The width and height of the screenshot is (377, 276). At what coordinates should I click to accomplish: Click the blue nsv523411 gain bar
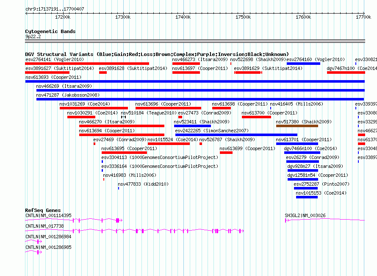pos(192,126)
